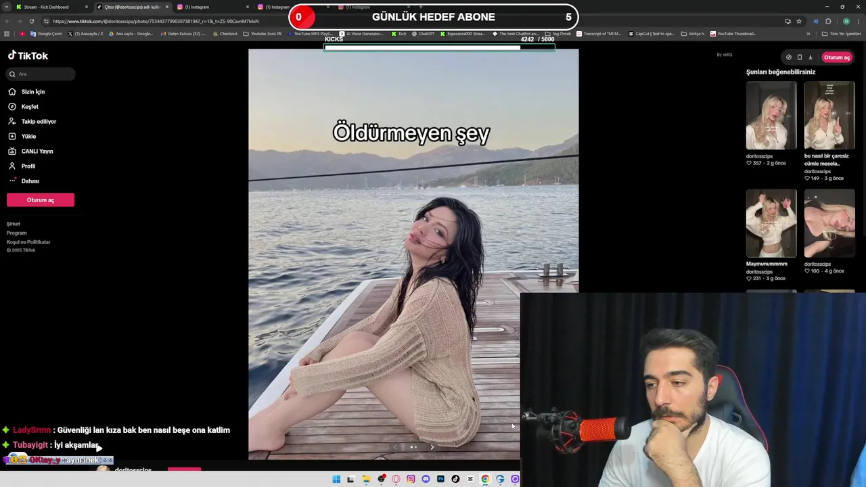Open Discord from the taskbar
Screen dimensions: 866x487
click(426, 479)
